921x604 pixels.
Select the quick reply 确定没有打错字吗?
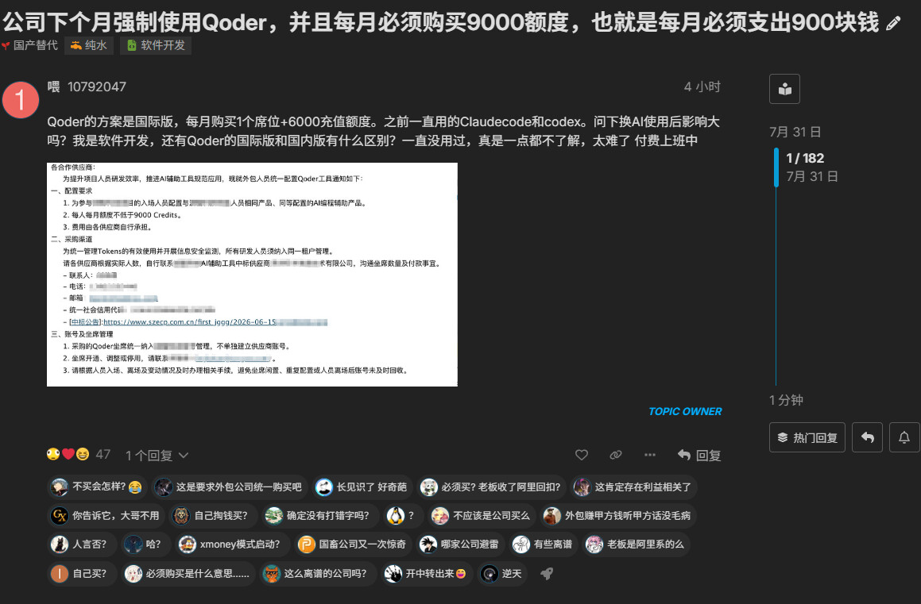click(x=319, y=515)
